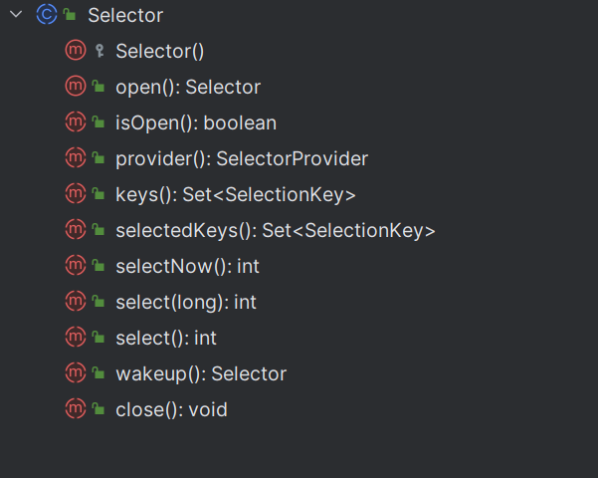The height and width of the screenshot is (478, 598).
Task: Click the method icon next to close()
Action: pyautogui.click(x=75, y=409)
